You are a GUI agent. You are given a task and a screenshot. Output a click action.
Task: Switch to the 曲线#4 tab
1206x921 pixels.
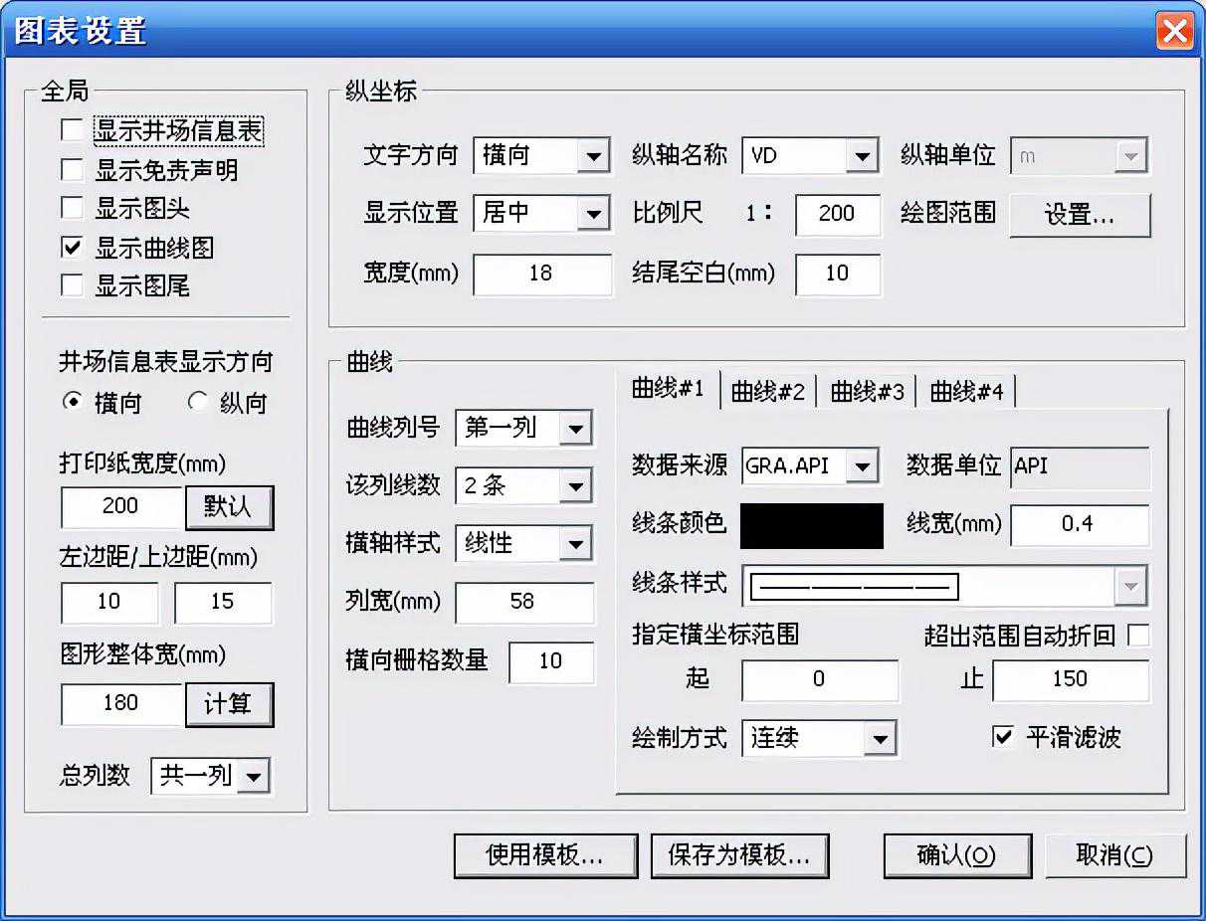tap(966, 392)
